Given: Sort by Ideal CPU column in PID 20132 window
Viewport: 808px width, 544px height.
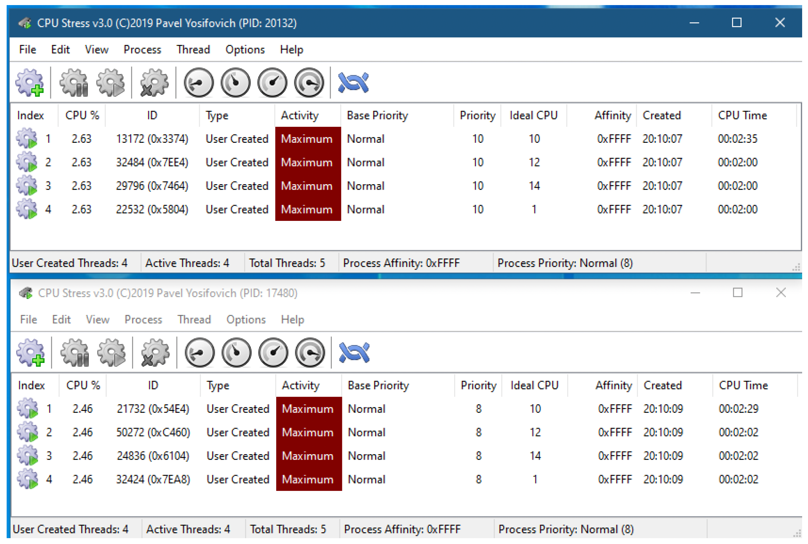Looking at the screenshot, I should point(533,116).
